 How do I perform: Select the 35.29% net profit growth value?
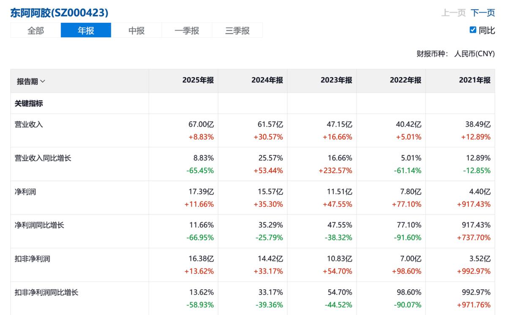[x=270, y=225]
